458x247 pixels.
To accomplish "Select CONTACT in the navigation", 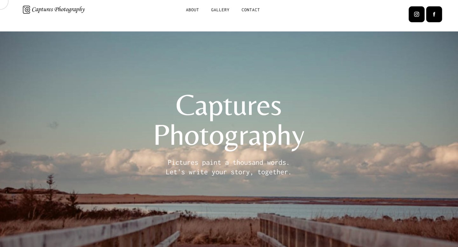I will click(x=251, y=10).
